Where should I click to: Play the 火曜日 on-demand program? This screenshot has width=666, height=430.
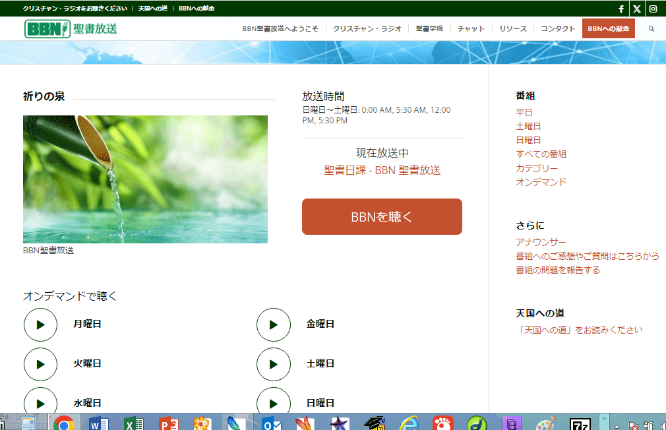click(40, 364)
